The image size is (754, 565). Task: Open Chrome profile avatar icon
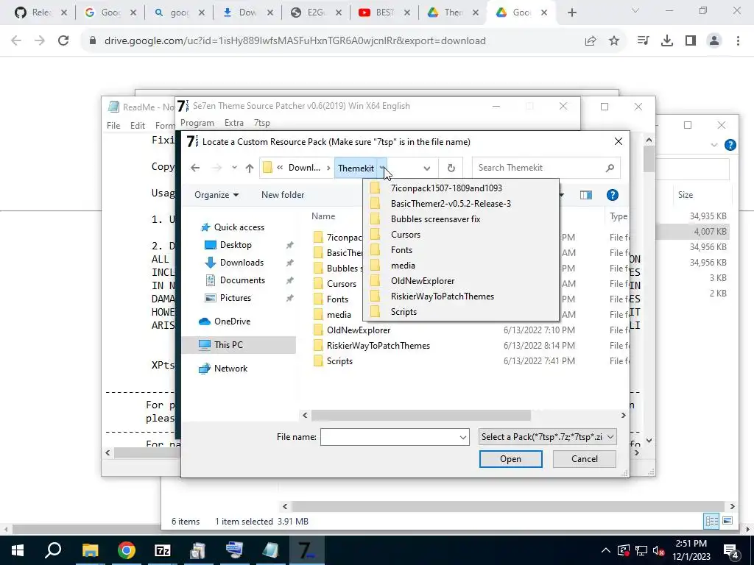[x=714, y=41]
